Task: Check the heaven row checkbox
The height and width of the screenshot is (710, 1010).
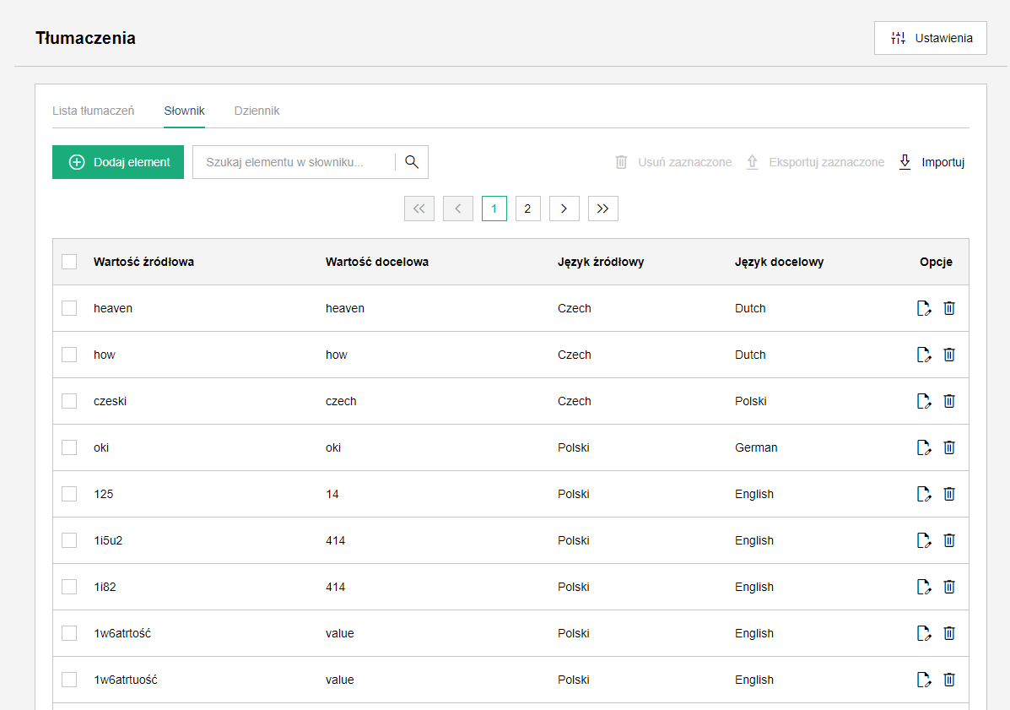Action: pyautogui.click(x=69, y=308)
